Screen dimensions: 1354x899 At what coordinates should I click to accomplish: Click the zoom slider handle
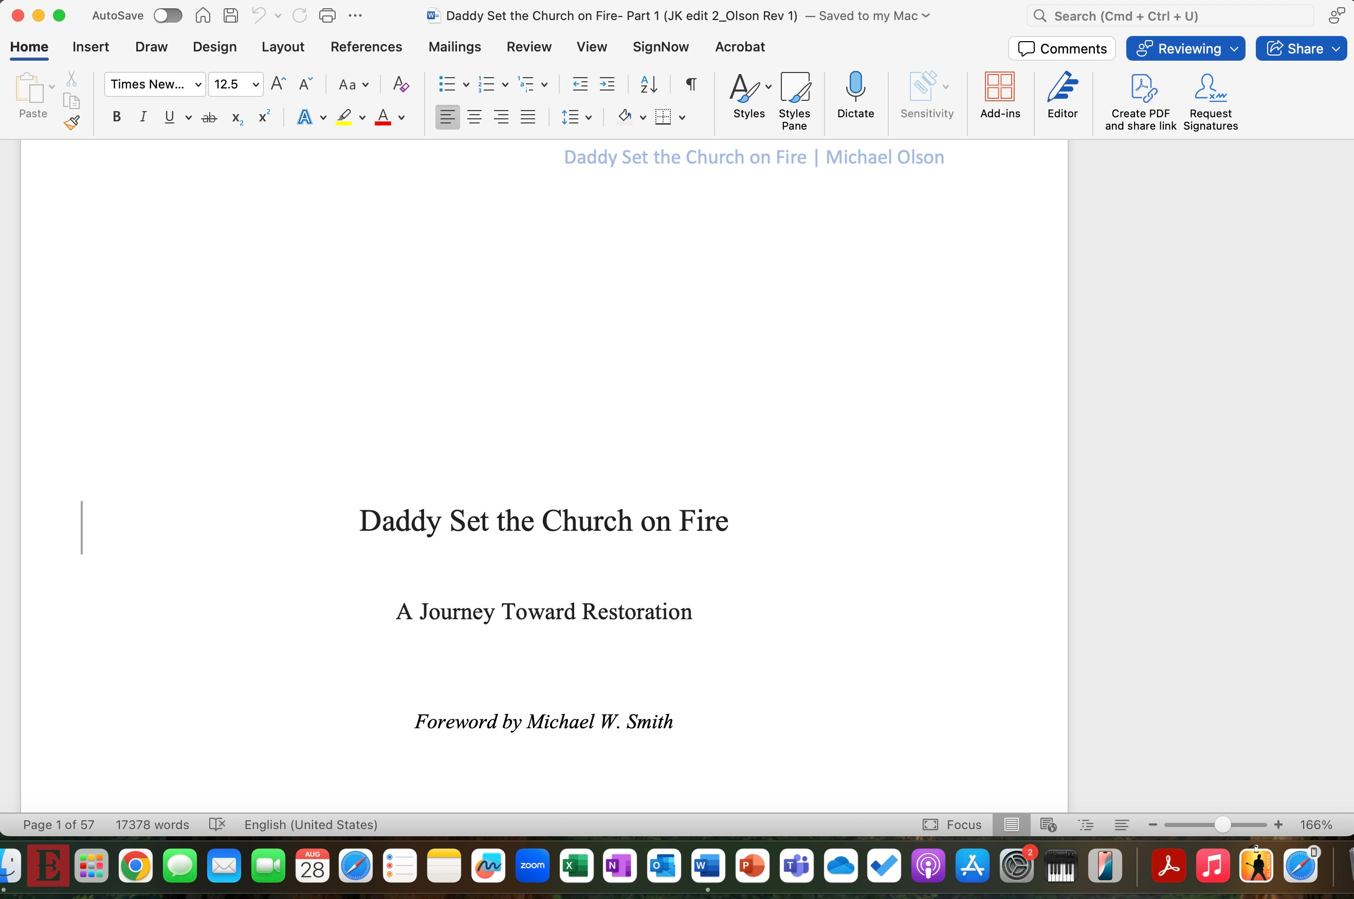1222,824
